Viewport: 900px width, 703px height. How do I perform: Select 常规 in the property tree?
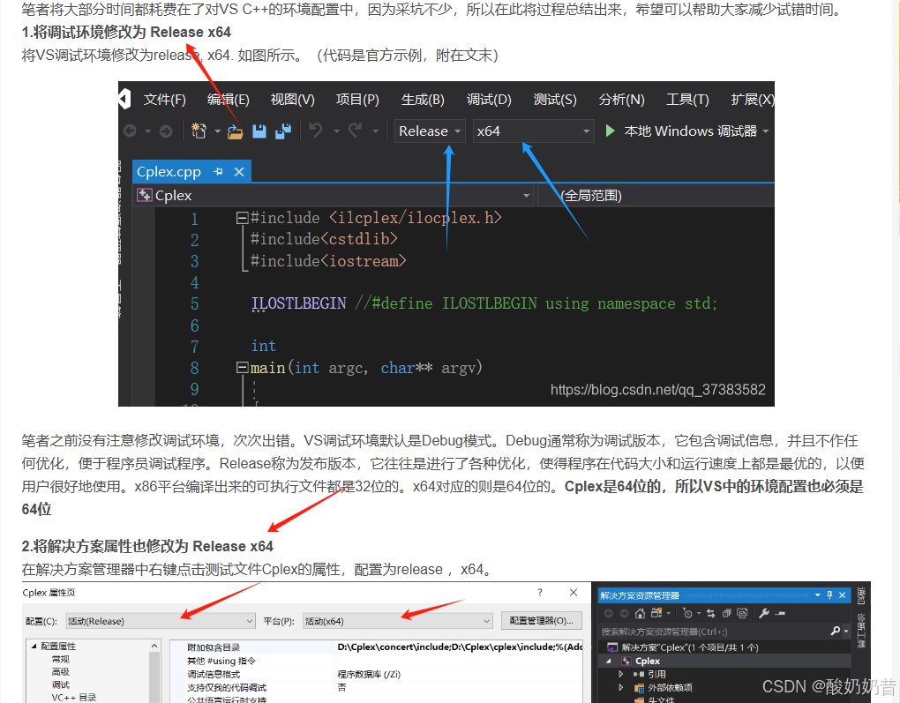click(x=60, y=659)
